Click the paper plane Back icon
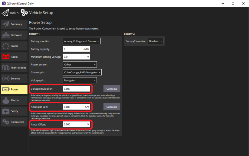 point(5,13)
